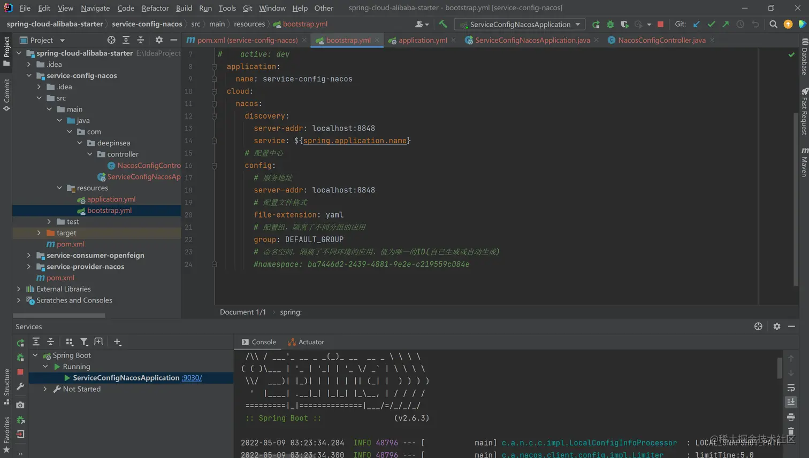Screen dimensions: 809x458
Task: Click the Filter icon in Services
Action: [84, 342]
